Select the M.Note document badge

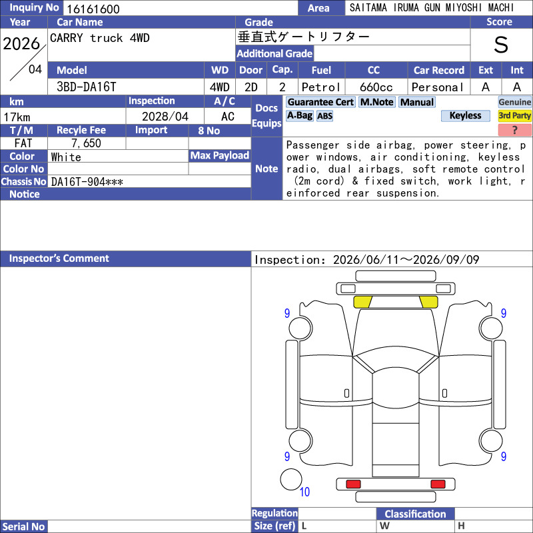click(x=377, y=102)
